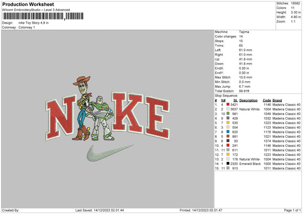
Task: Click the green swatch with 981 stitches
Action: [x=228, y=114]
